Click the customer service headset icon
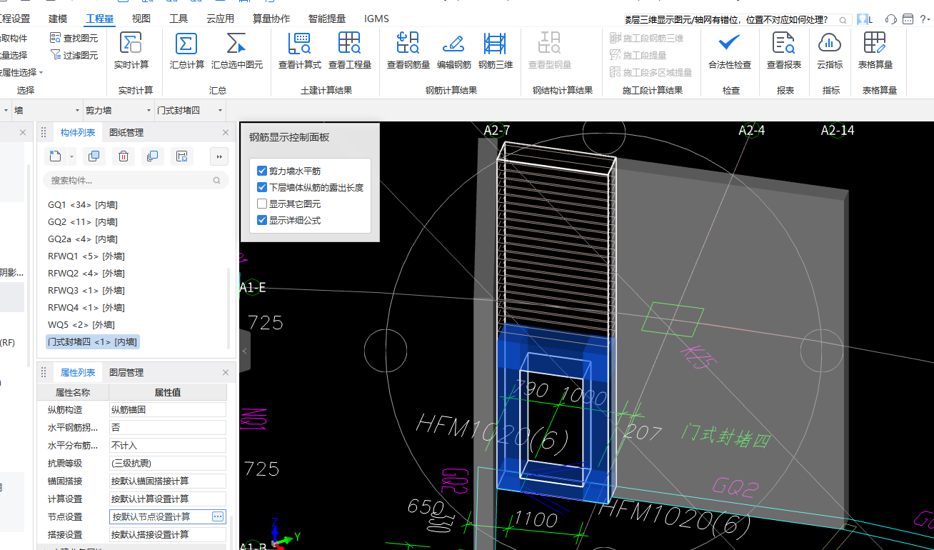Image resolution: width=934 pixels, height=550 pixels. (890, 19)
